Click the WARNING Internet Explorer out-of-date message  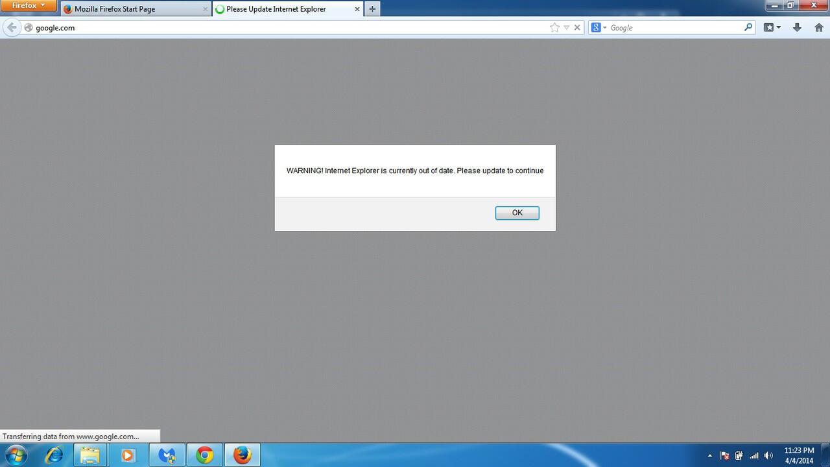pos(415,171)
